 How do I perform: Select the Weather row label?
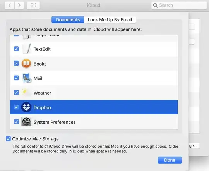(x=43, y=93)
